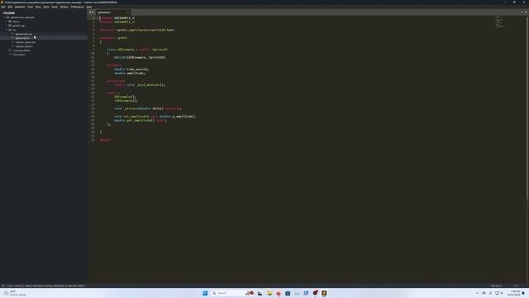The image size is (529, 298).
Task: Click the get_amplitude method declaration
Action: tap(141, 120)
